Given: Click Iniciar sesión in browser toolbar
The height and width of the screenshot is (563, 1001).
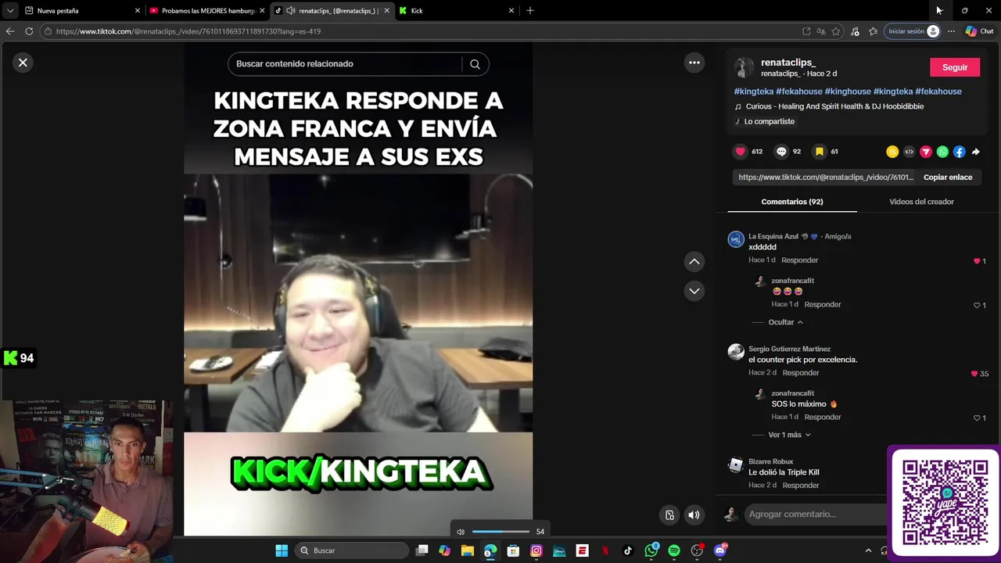Looking at the screenshot, I should tap(913, 31).
